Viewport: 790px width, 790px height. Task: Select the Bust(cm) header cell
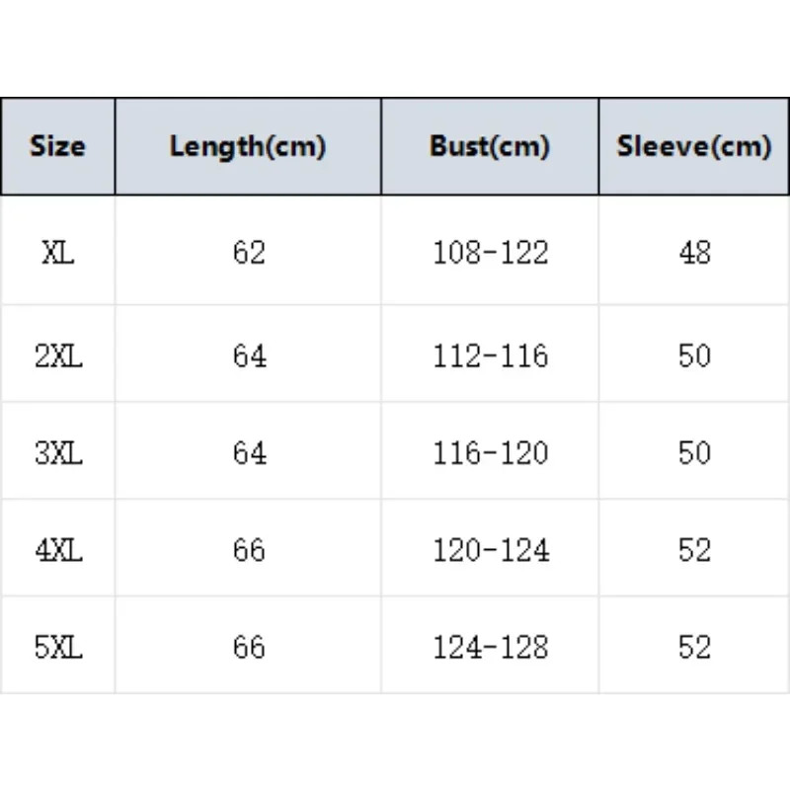[x=490, y=147]
